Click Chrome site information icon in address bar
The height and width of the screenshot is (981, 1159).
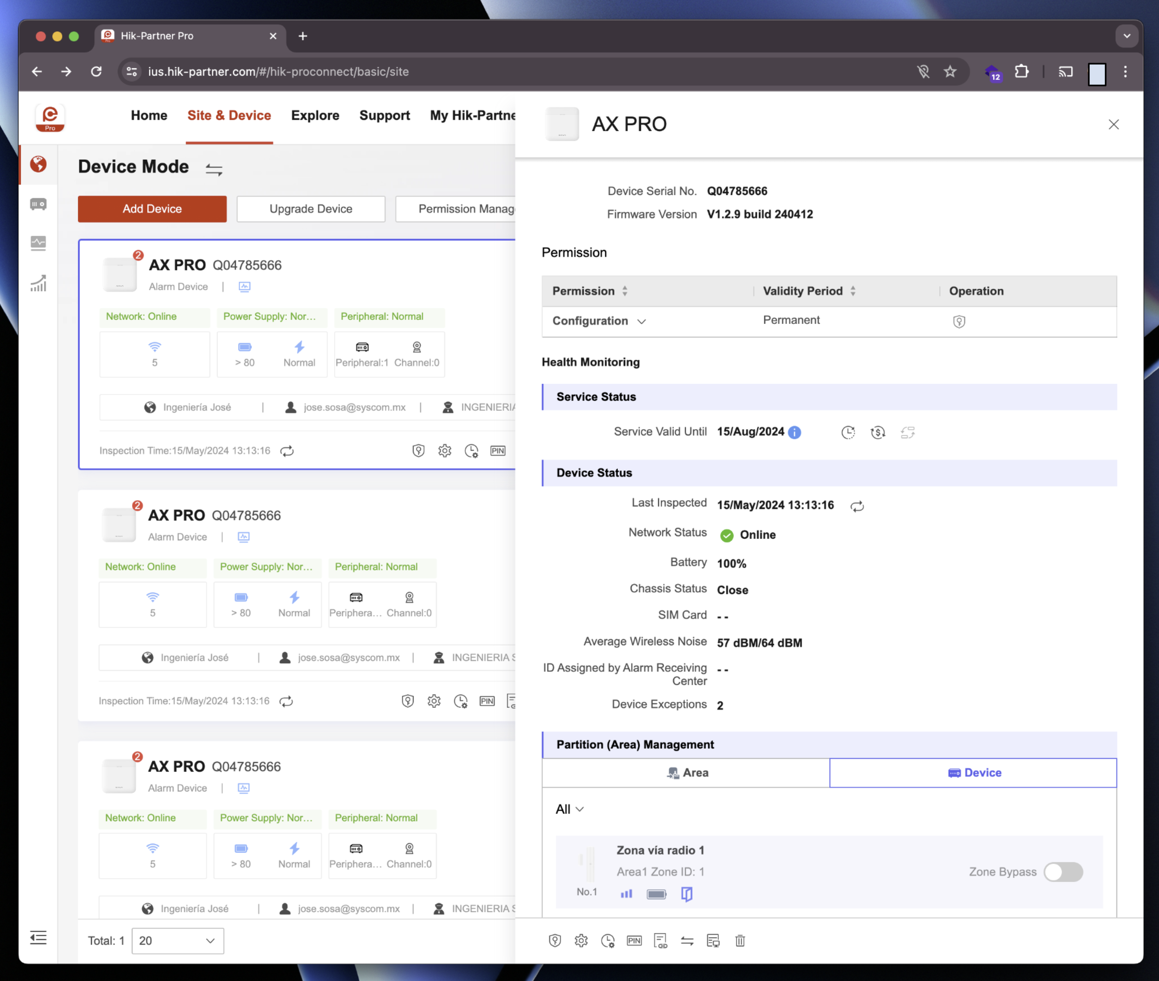click(132, 71)
